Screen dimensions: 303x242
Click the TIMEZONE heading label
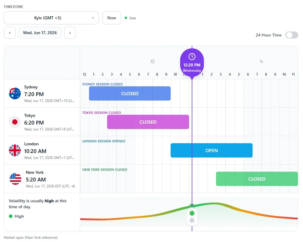point(14,7)
